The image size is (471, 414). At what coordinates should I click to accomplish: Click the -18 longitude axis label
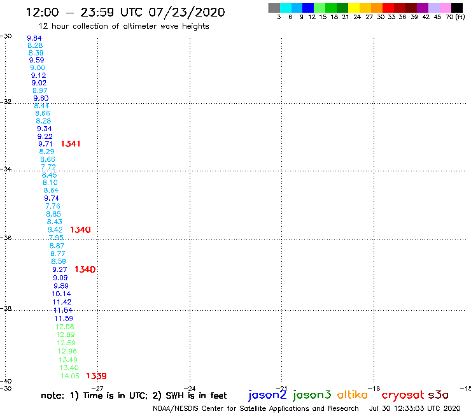coord(374,389)
